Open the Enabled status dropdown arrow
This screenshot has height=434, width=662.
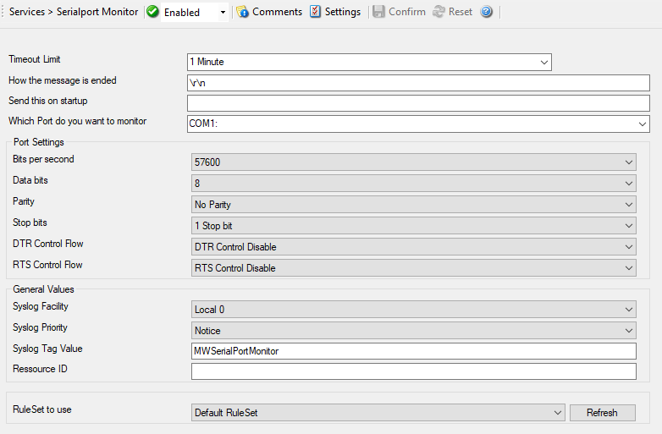223,13
